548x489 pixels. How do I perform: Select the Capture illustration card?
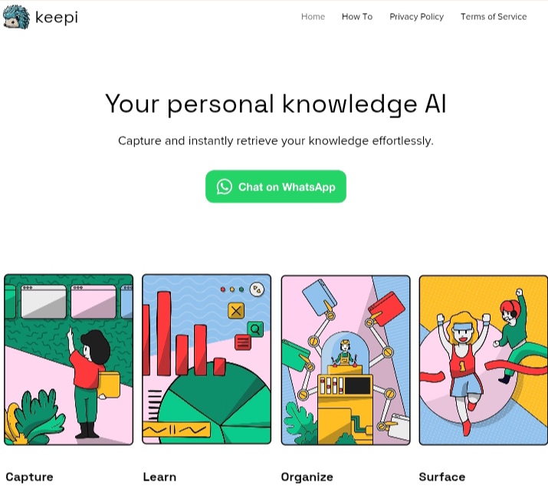click(x=68, y=359)
